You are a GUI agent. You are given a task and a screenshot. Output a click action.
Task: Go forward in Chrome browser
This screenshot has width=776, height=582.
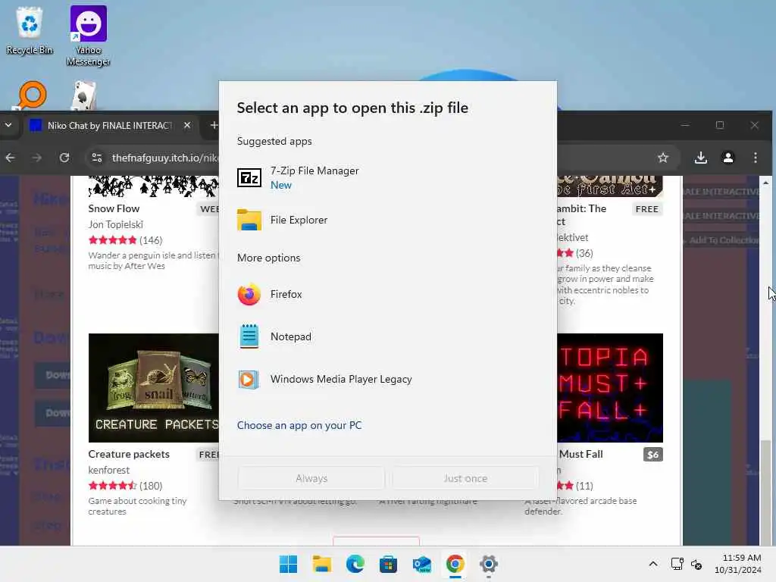click(37, 158)
